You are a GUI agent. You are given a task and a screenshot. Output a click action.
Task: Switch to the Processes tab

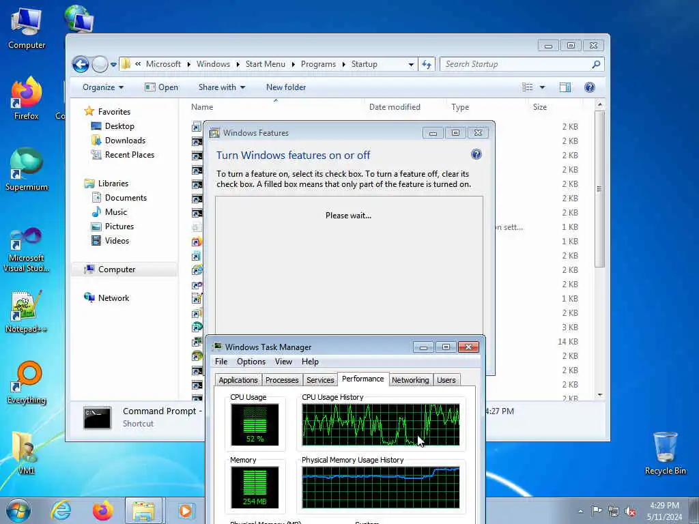282,380
